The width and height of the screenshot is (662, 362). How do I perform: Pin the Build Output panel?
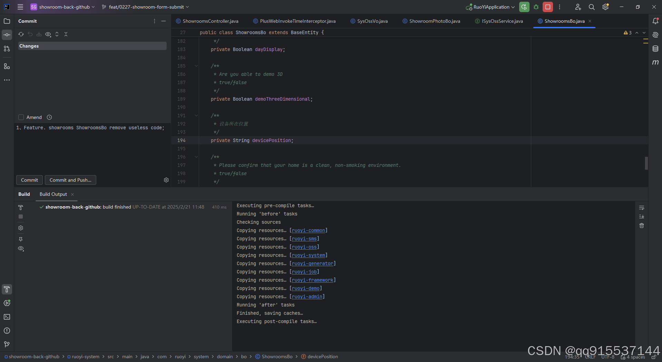(x=21, y=239)
